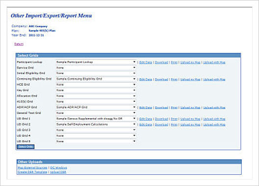Download the Continuing Eligibility Grid
259x186 pixels.
161,80
